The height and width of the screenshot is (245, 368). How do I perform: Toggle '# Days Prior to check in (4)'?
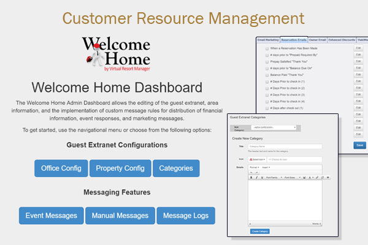click(267, 102)
